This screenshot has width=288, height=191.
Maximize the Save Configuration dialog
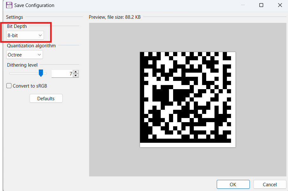click(x=261, y=5)
